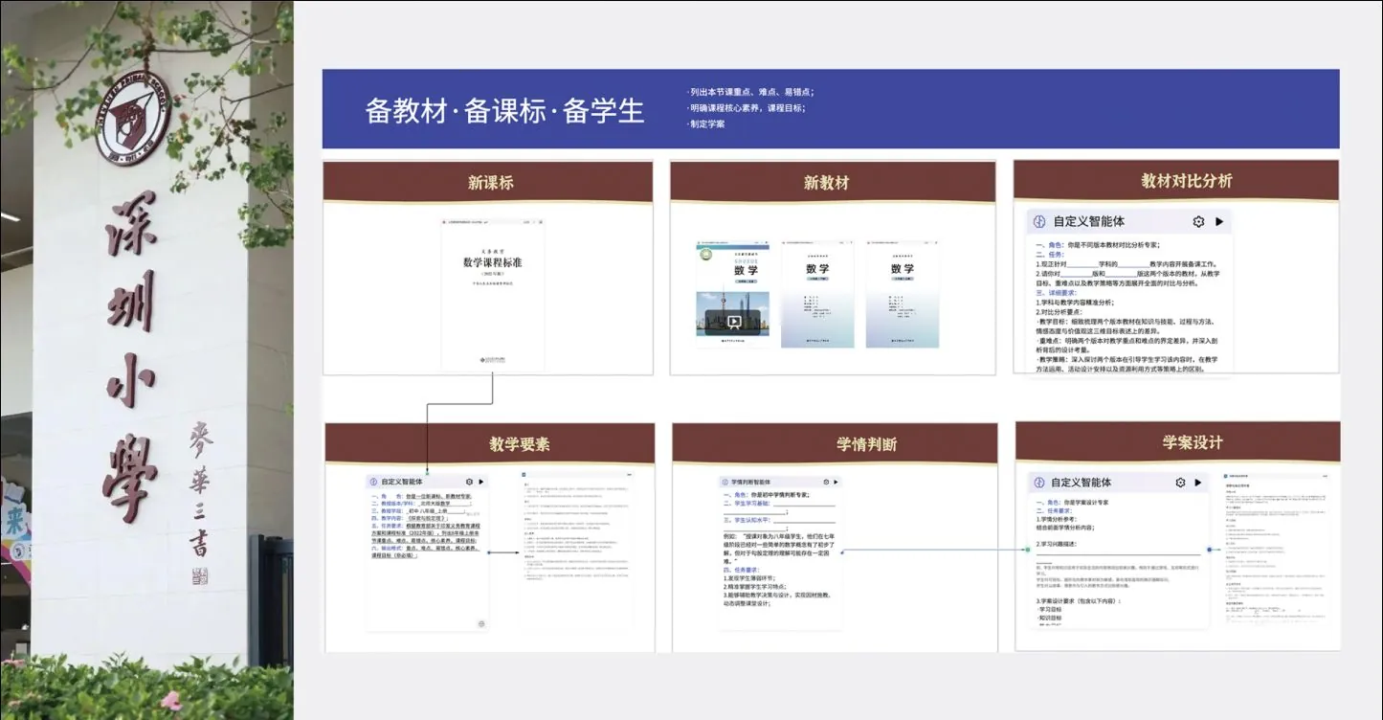Open the 数学课程标准 document thumbnail
This screenshot has height=720, width=1383.
click(x=493, y=295)
